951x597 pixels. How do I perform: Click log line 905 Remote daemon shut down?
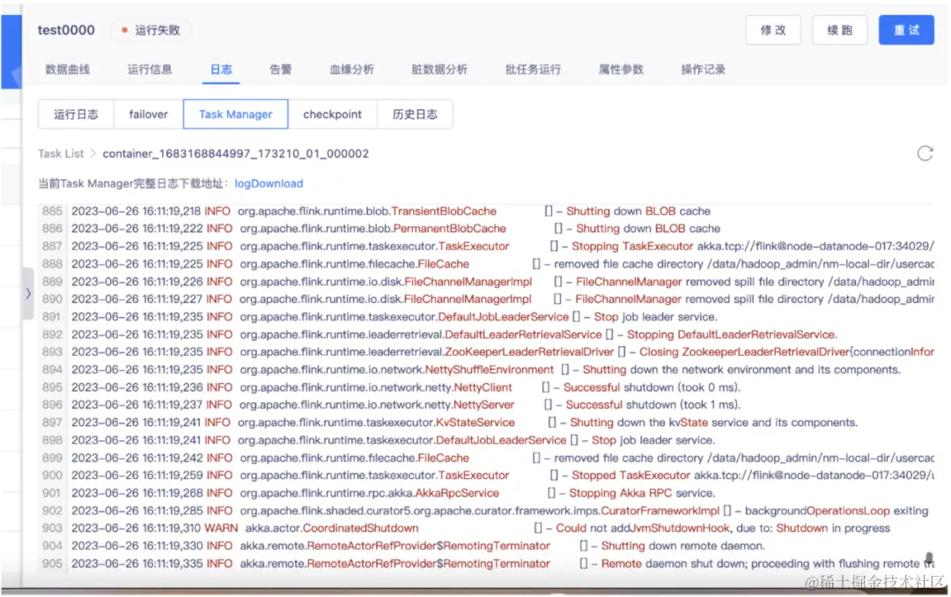pos(485,564)
